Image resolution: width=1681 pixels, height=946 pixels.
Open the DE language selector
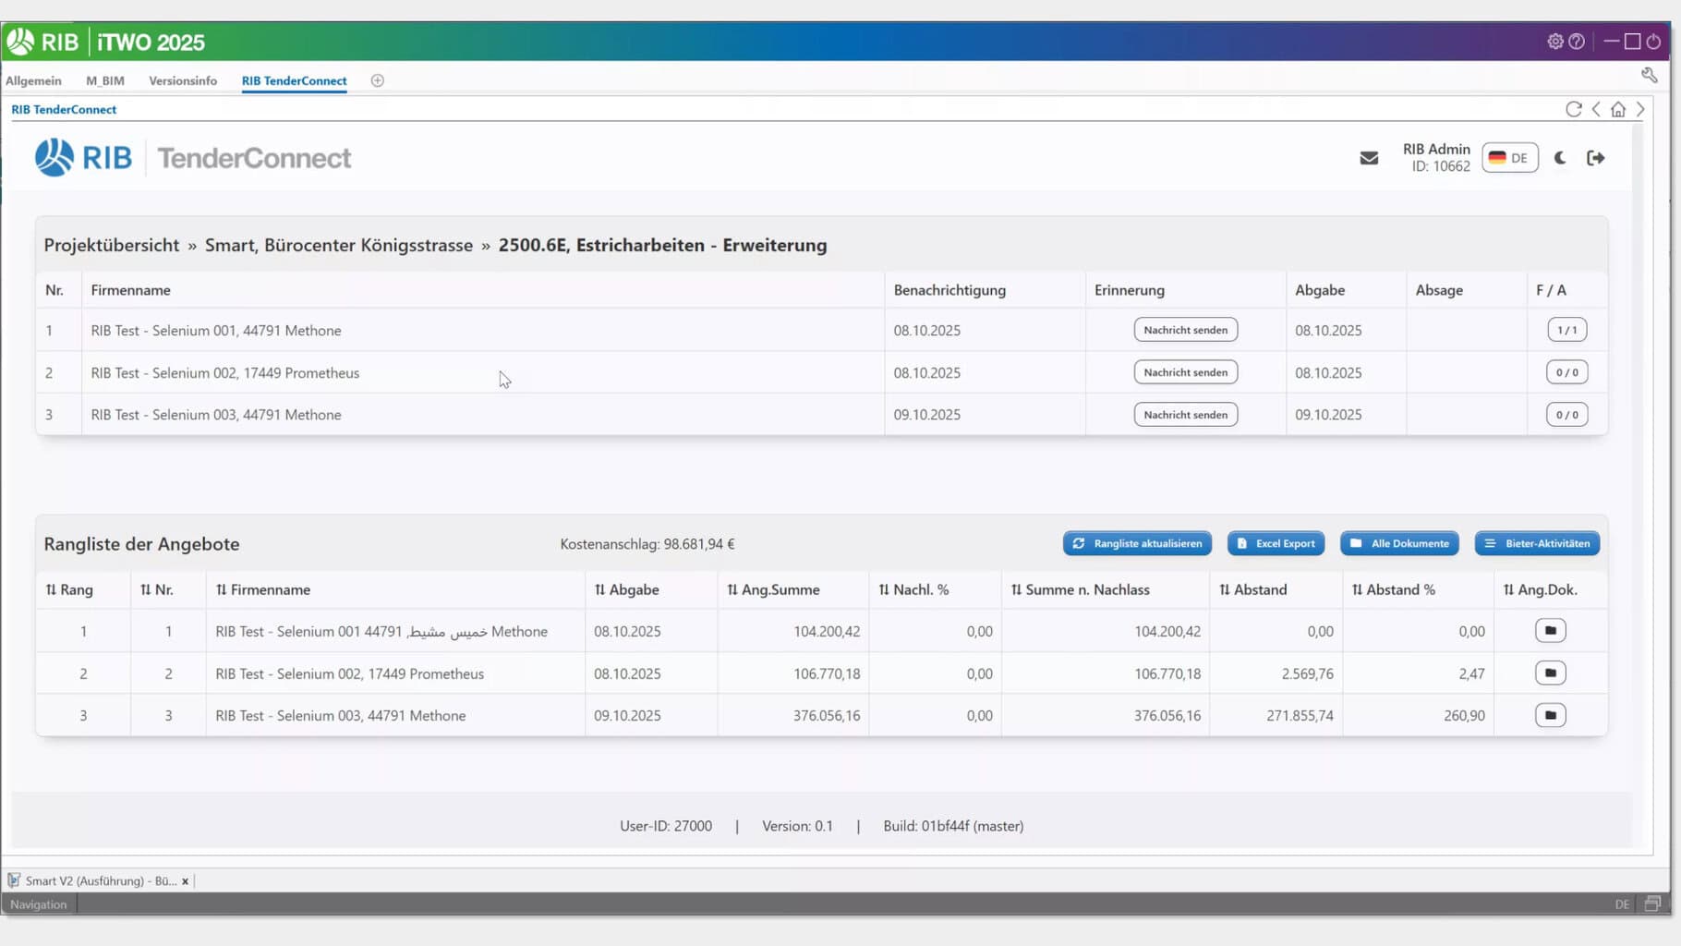click(1509, 158)
